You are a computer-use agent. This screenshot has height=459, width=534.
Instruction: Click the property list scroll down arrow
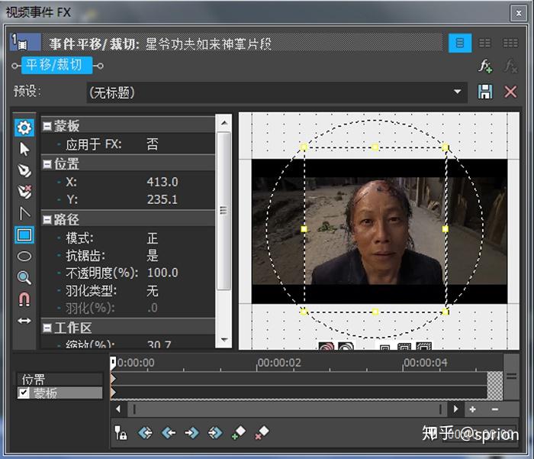click(224, 340)
